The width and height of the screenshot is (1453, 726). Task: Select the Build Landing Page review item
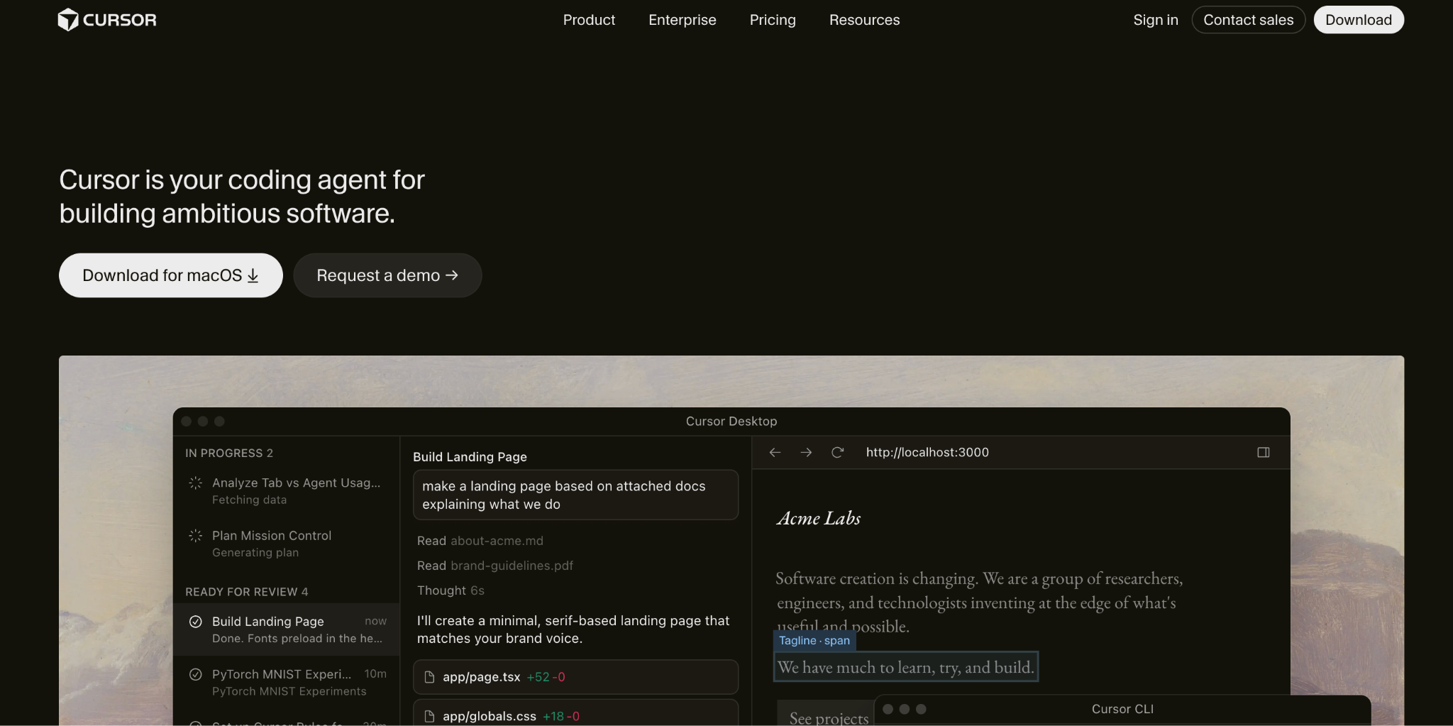point(287,629)
